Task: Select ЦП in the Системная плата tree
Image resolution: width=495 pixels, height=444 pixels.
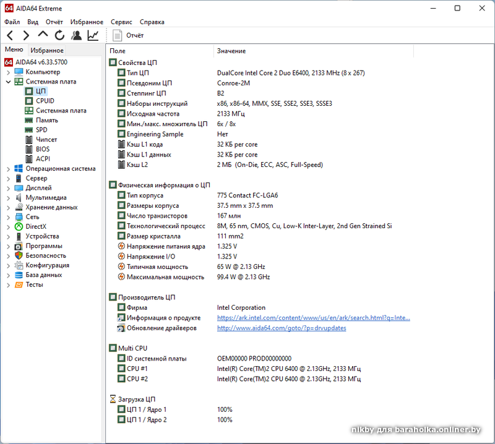Action: [x=41, y=91]
